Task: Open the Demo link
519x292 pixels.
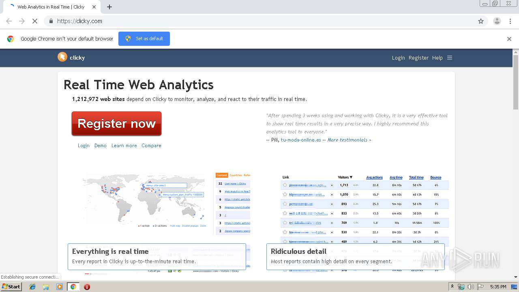Action: [x=101, y=146]
